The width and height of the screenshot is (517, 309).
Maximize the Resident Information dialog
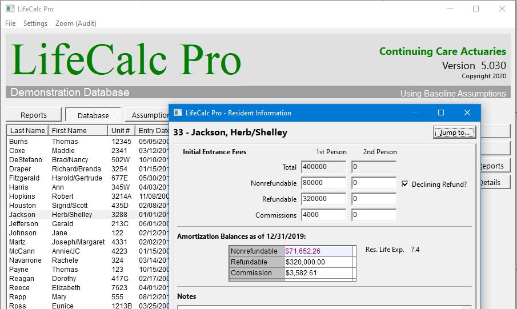[441, 113]
